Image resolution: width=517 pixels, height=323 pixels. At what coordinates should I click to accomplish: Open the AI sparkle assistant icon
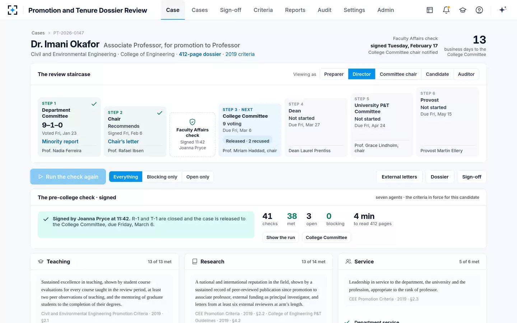(x=503, y=10)
